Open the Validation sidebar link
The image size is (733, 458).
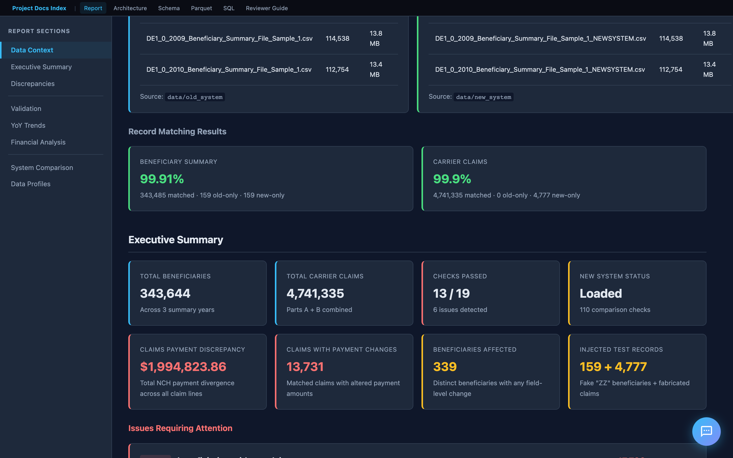[x=26, y=108]
